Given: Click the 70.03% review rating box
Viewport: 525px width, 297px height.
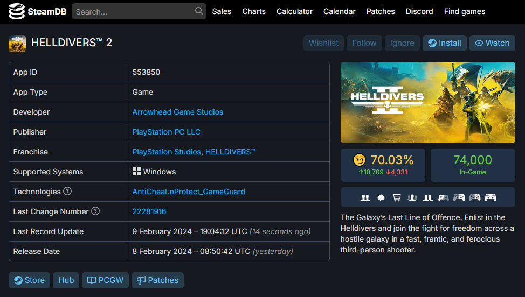Looking at the screenshot, I should point(383,165).
